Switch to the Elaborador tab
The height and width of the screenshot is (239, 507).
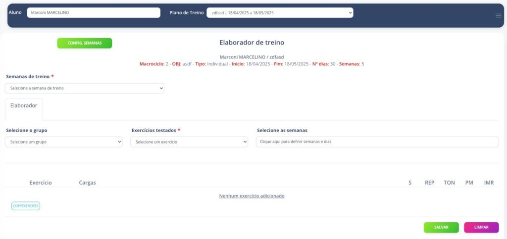click(x=24, y=106)
